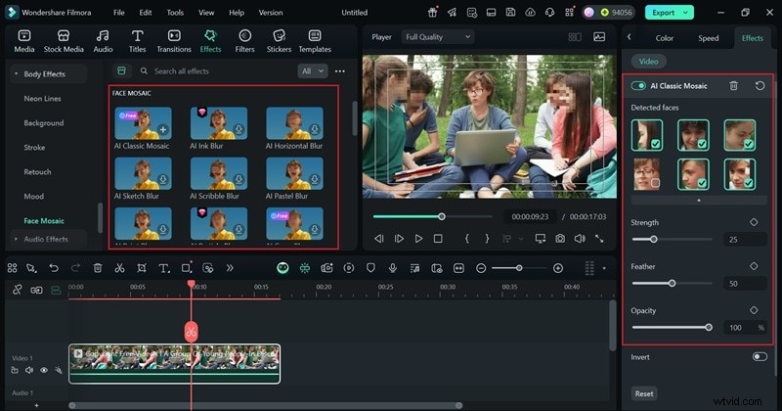Click the player volume speaker icon
The width and height of the screenshot is (782, 411).
coord(580,239)
